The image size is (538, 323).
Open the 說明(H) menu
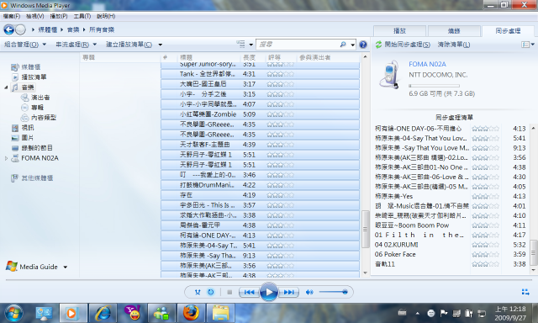[x=106, y=16]
